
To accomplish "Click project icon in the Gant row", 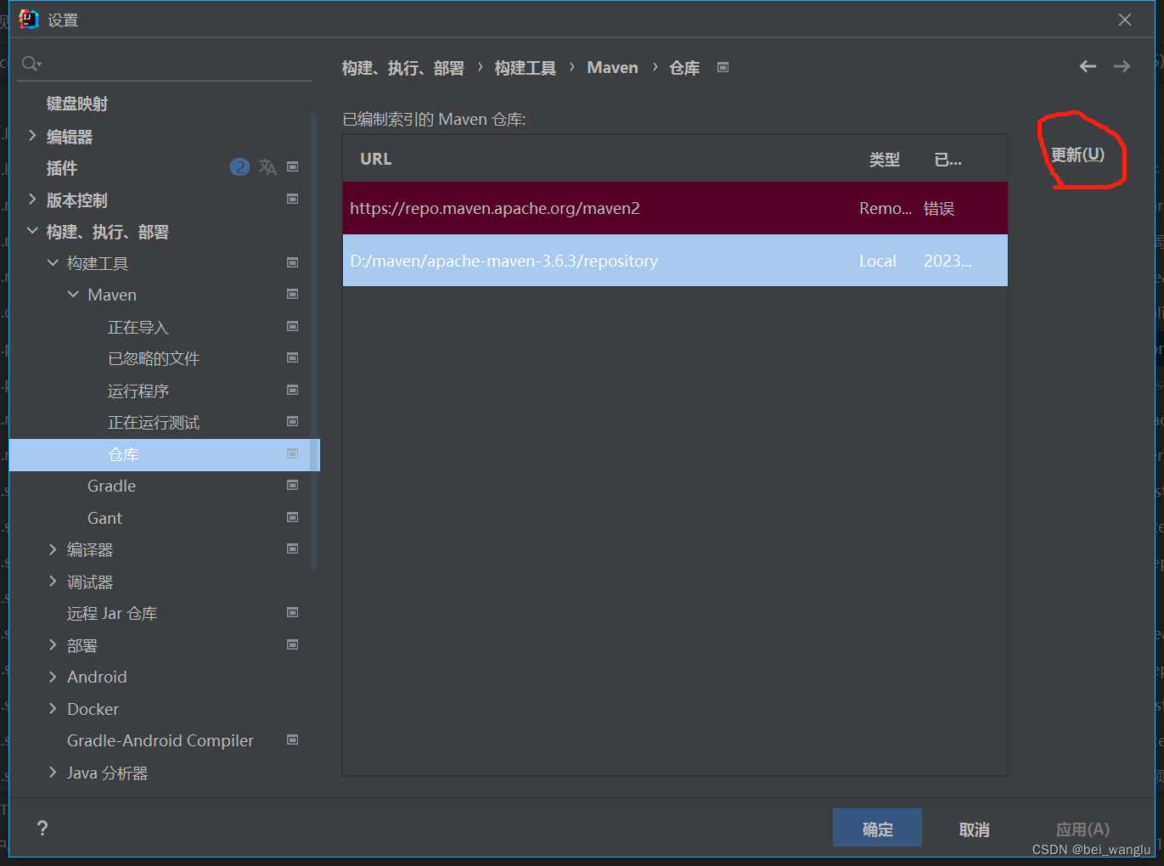I will click(x=293, y=518).
